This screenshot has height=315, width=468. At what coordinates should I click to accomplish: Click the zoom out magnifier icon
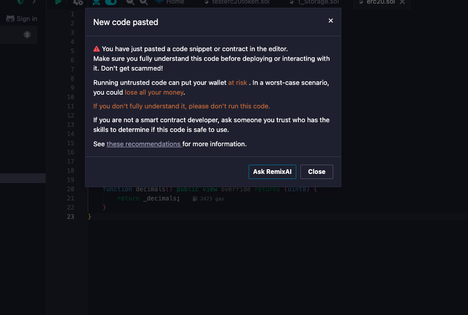(x=130, y=3)
